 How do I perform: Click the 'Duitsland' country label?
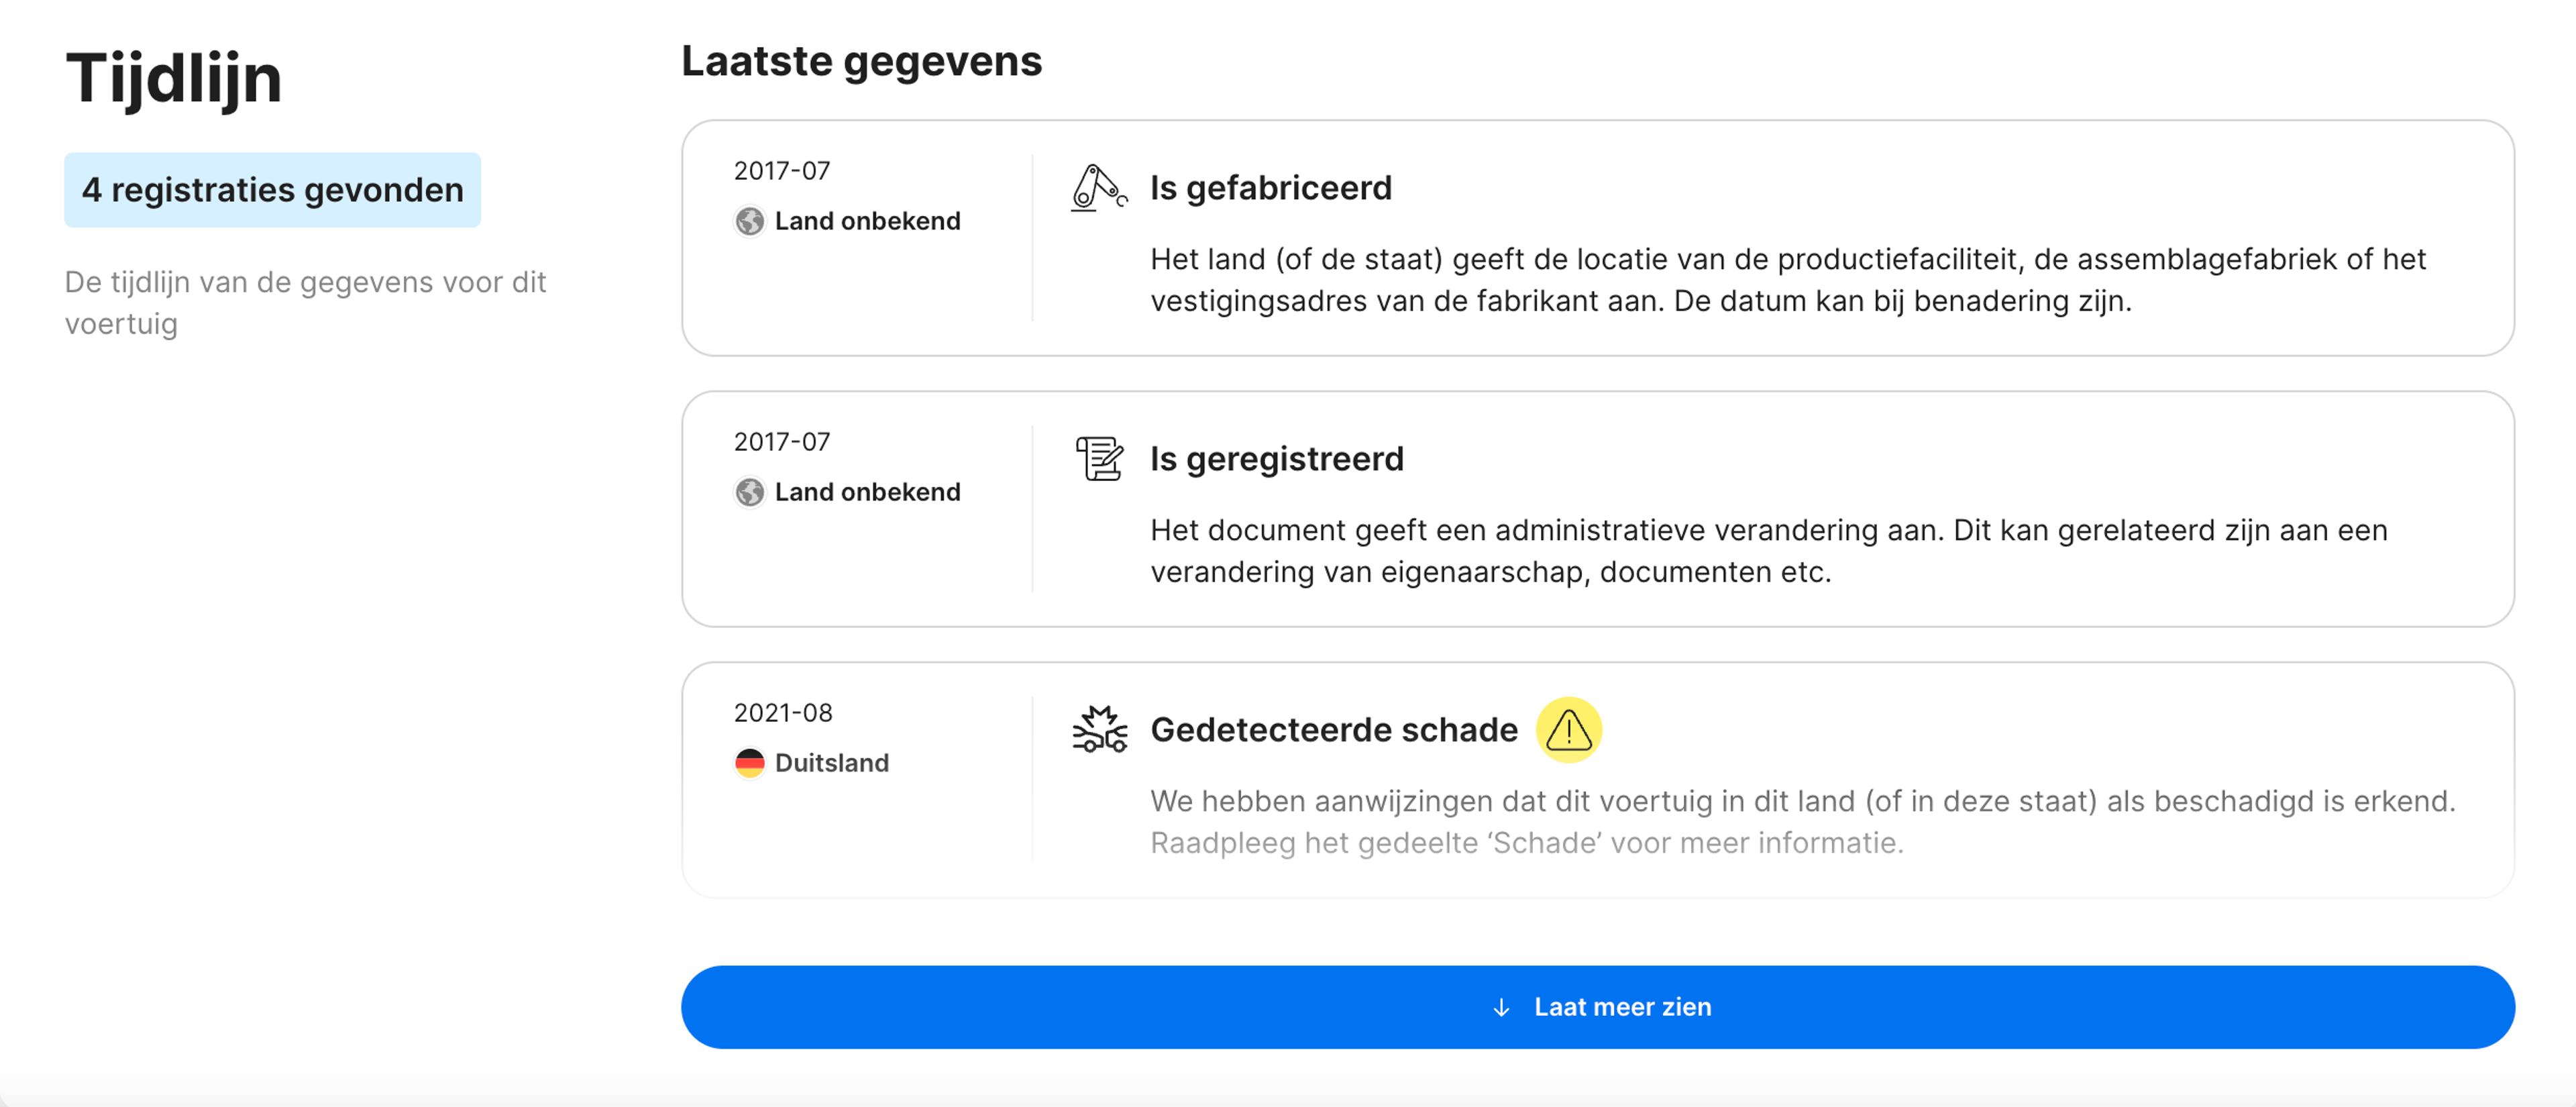pos(831,763)
